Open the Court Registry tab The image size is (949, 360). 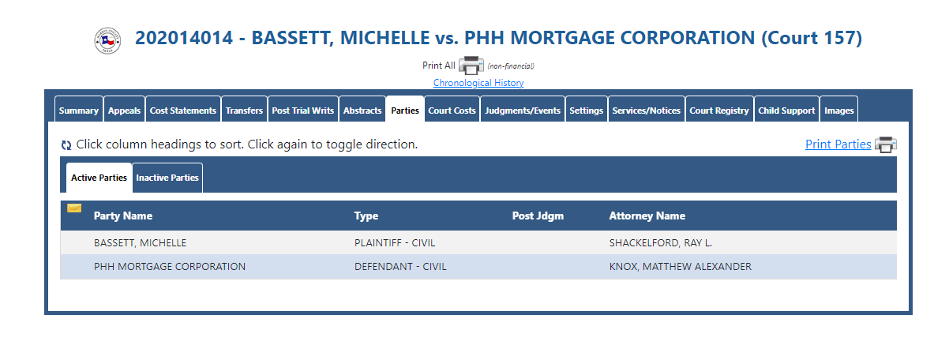(x=719, y=111)
